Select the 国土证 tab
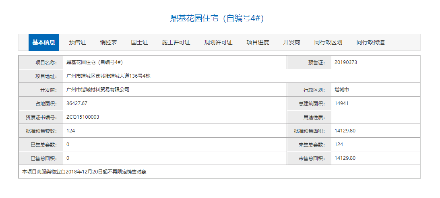Viewport: 440px width, 198px height. pyautogui.click(x=139, y=42)
